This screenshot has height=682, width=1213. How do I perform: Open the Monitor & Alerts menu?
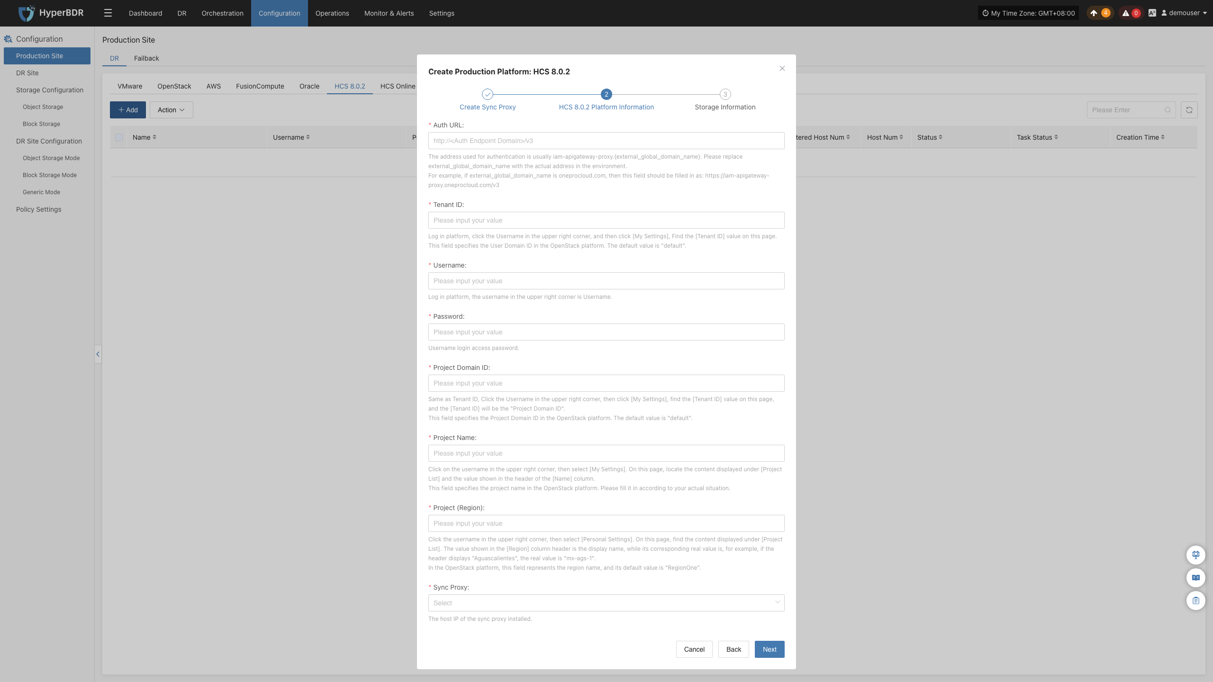click(x=389, y=13)
